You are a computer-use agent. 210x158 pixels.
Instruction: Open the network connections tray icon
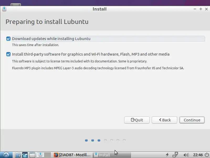click(175, 155)
